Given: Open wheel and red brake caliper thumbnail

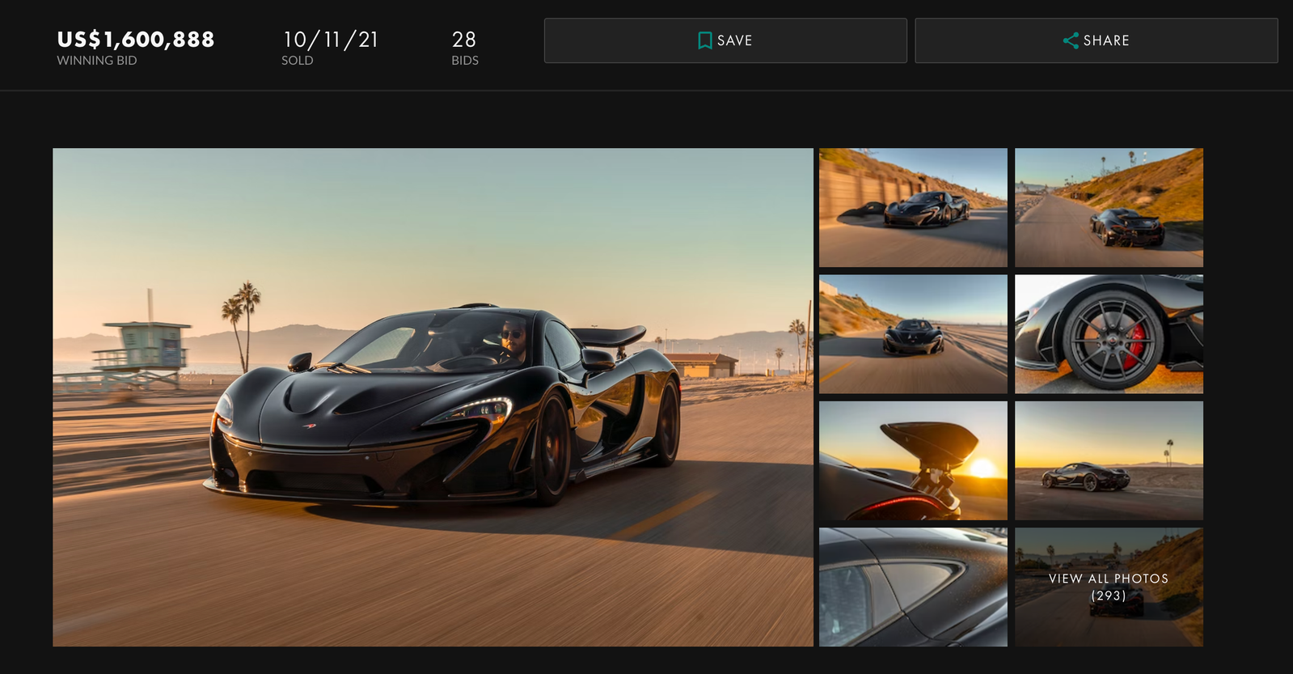Looking at the screenshot, I should pyautogui.click(x=1109, y=334).
